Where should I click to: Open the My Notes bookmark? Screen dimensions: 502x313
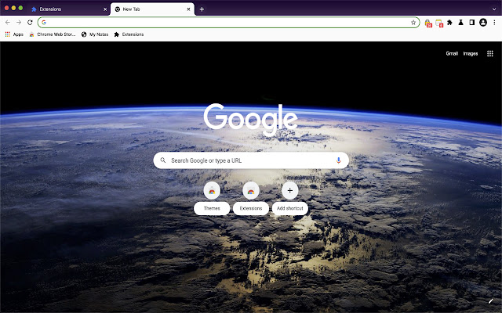[95, 34]
